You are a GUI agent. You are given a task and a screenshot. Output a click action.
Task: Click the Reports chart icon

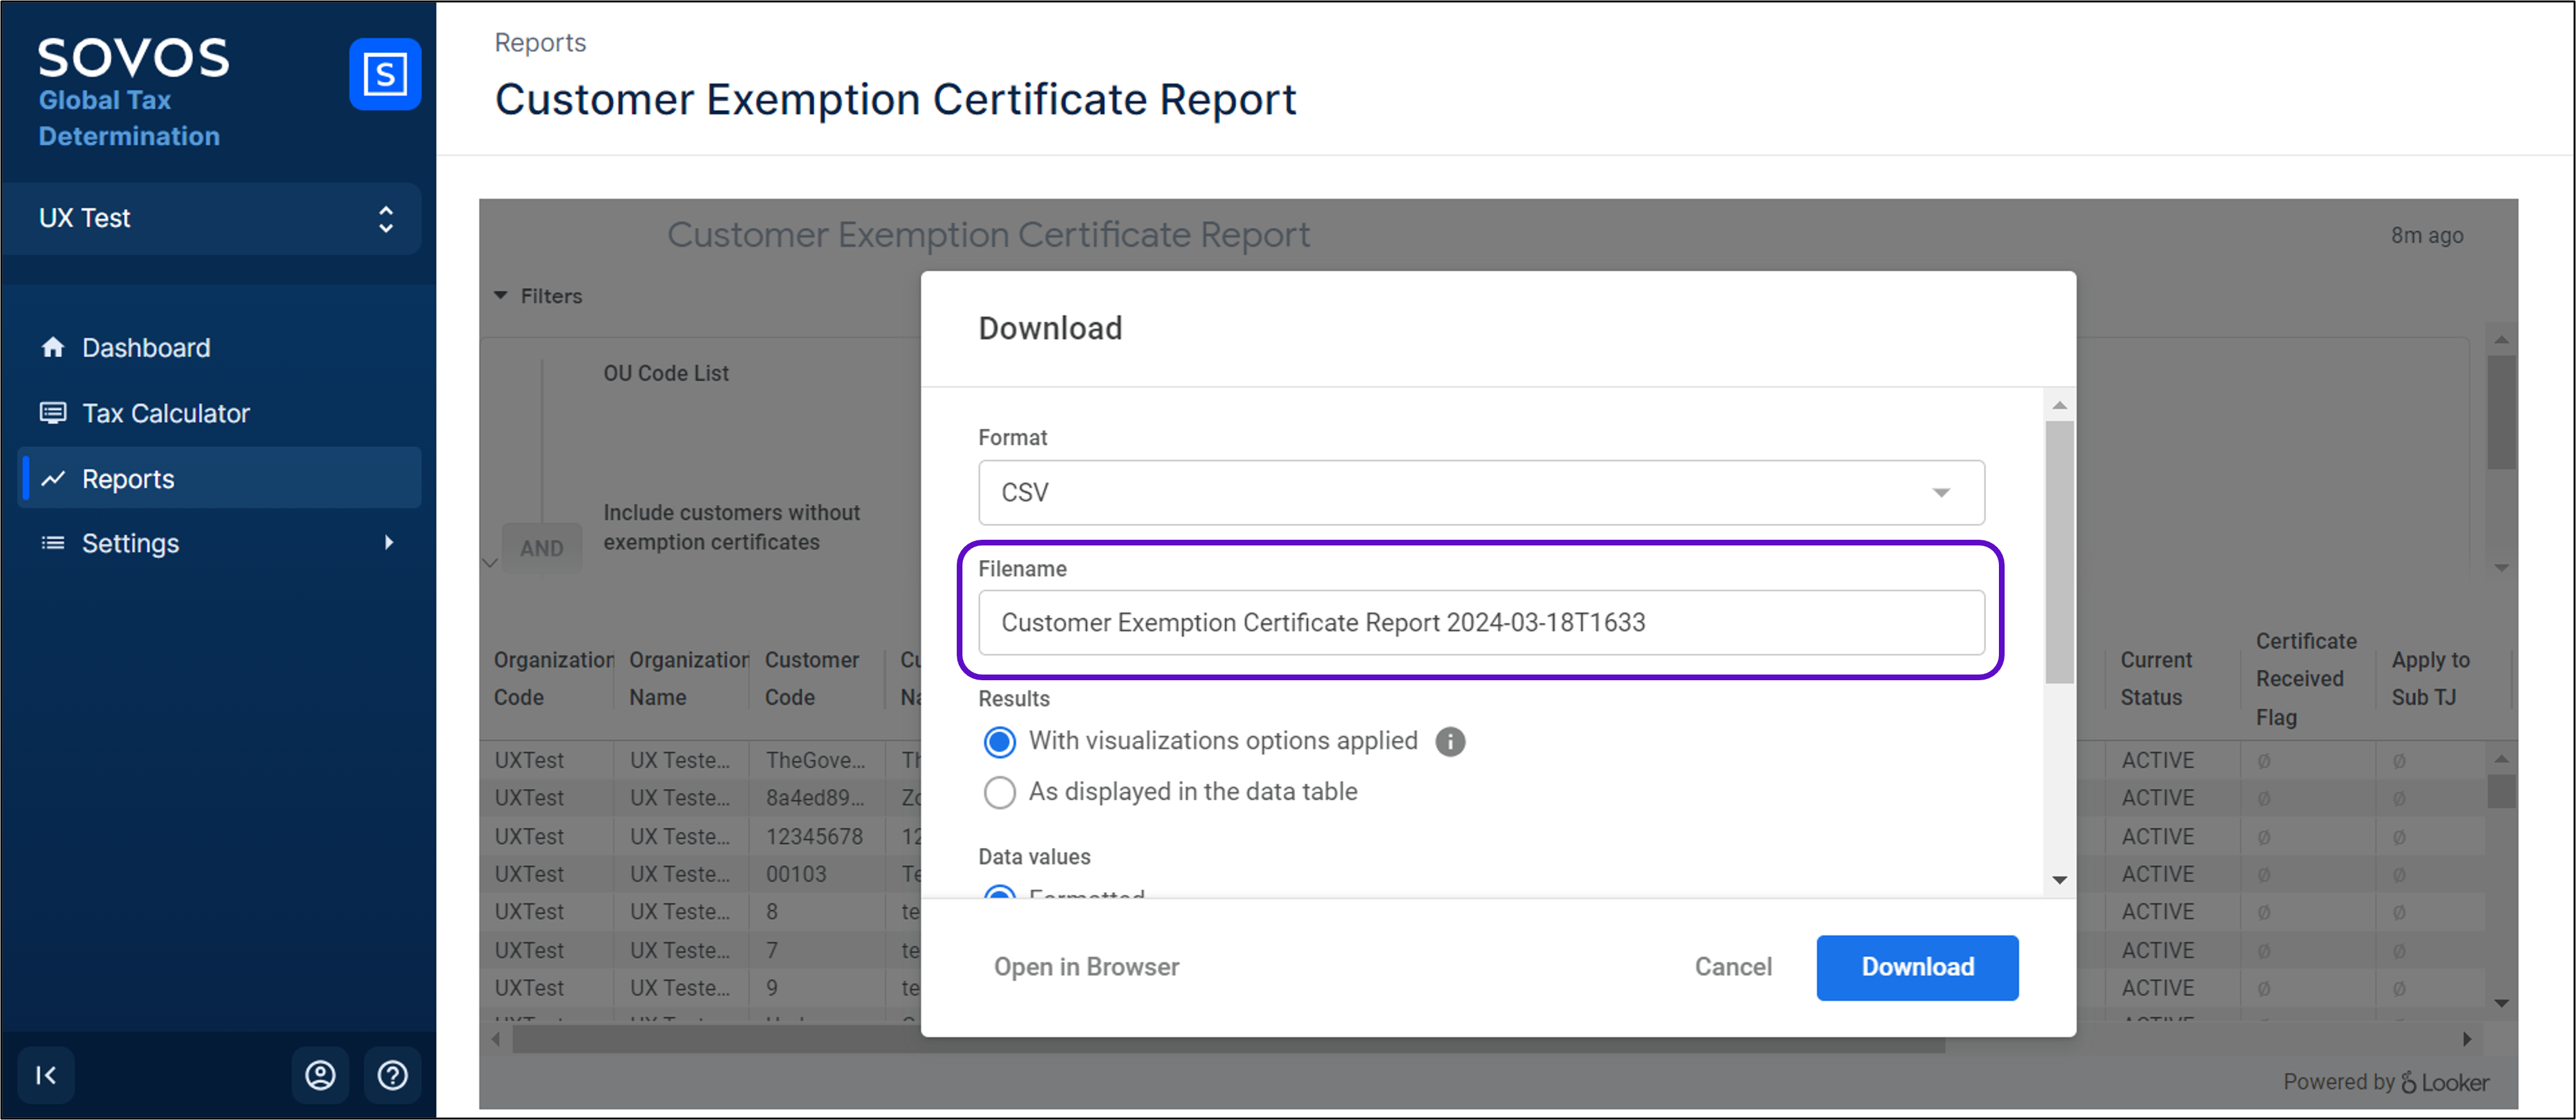pyautogui.click(x=53, y=479)
